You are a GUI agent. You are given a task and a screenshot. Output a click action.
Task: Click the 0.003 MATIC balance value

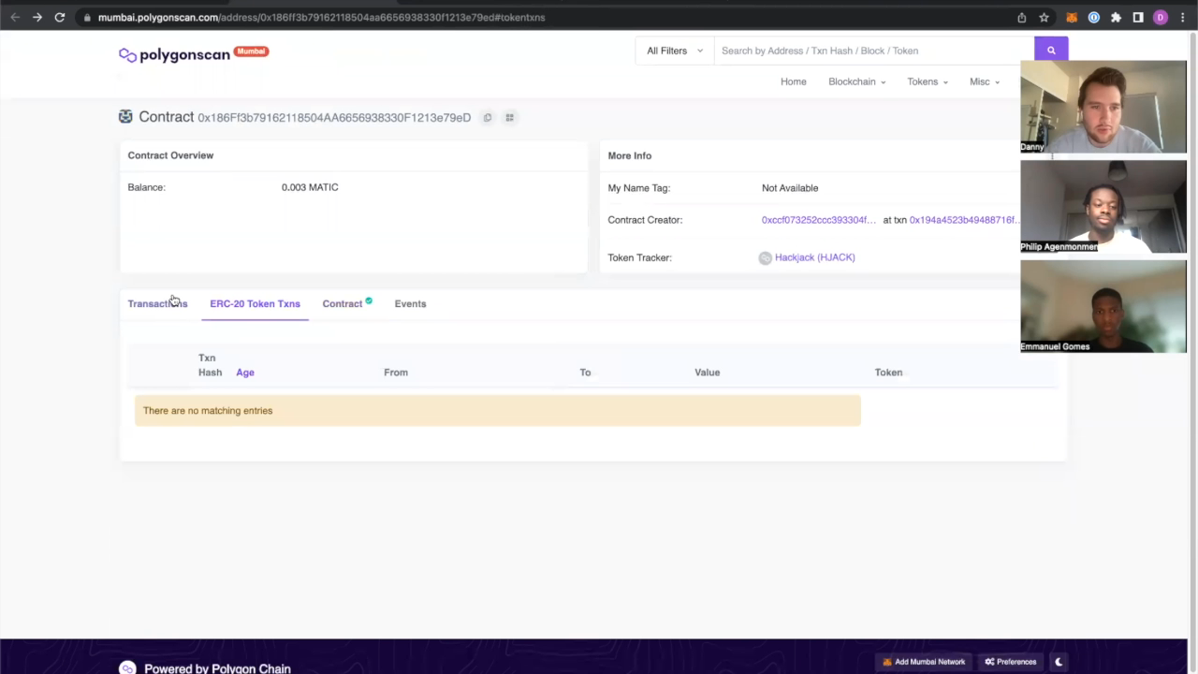[310, 187]
